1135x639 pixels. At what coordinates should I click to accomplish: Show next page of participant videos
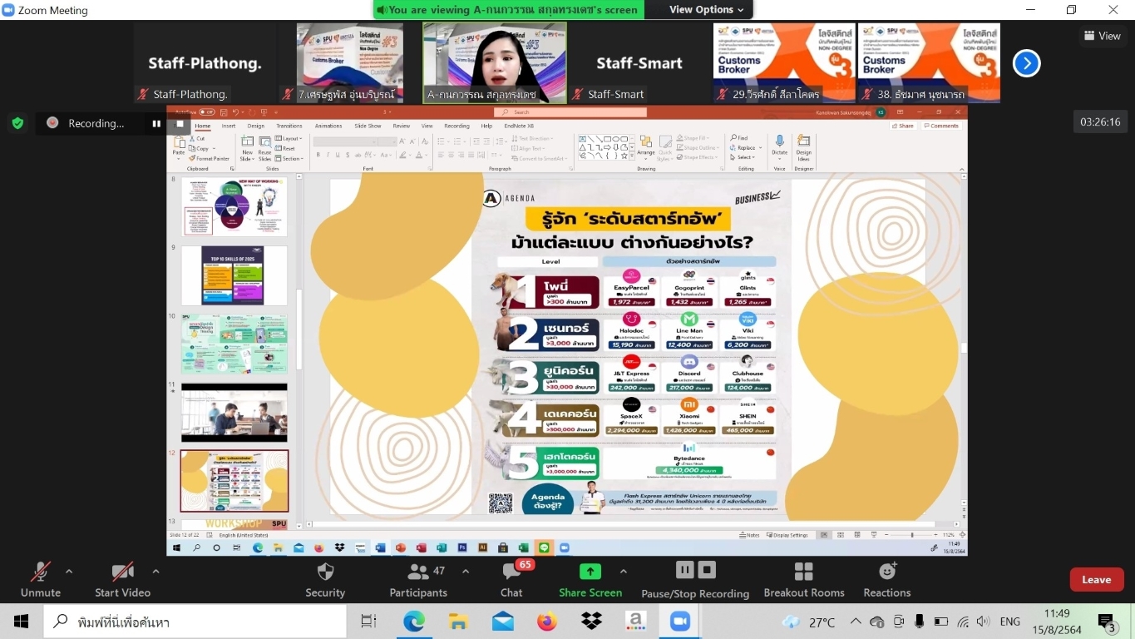(x=1027, y=63)
